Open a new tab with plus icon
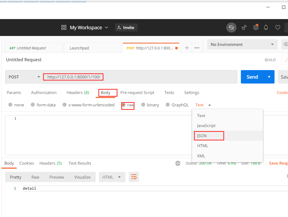288x217 pixels. 187,48
